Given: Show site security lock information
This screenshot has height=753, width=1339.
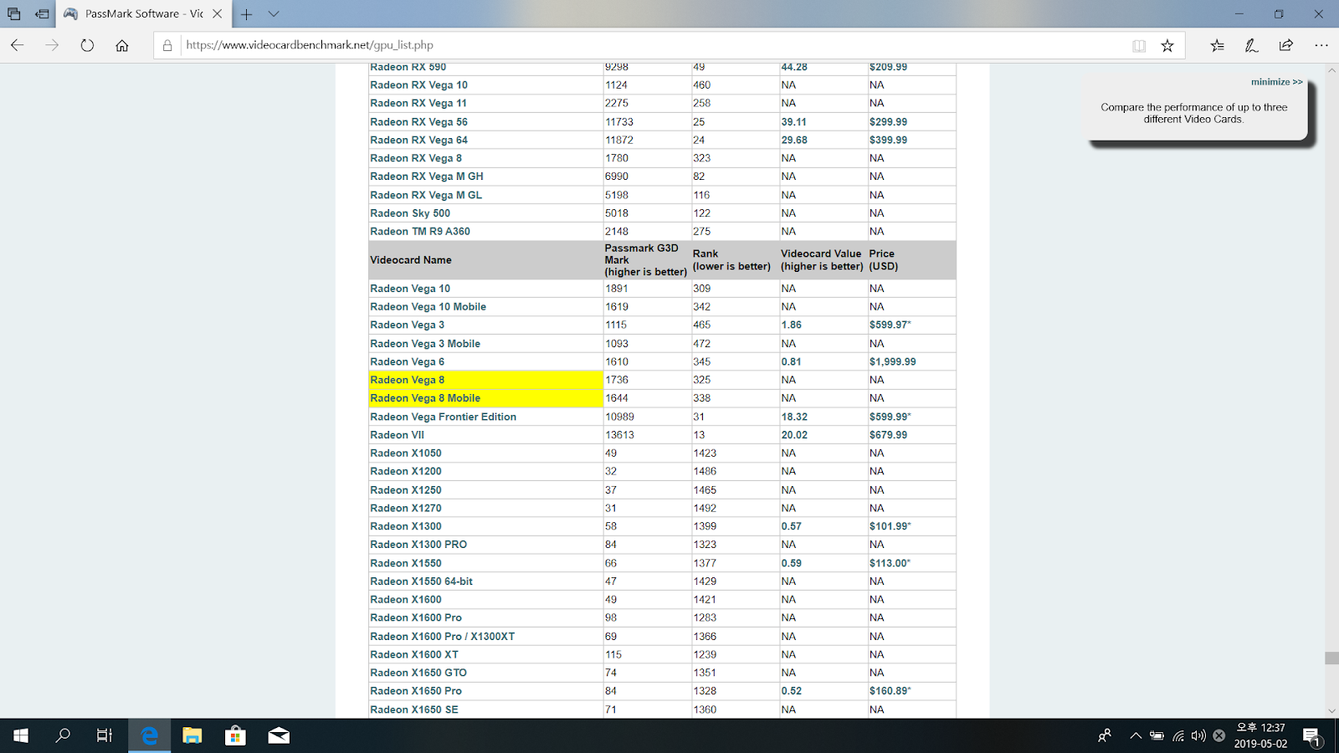Looking at the screenshot, I should (167, 45).
